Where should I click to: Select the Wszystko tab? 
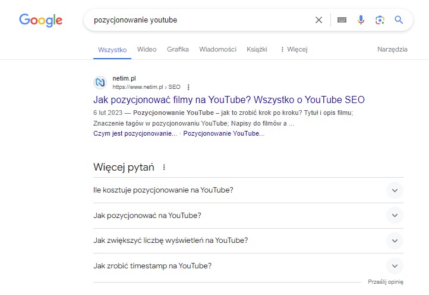tap(112, 50)
